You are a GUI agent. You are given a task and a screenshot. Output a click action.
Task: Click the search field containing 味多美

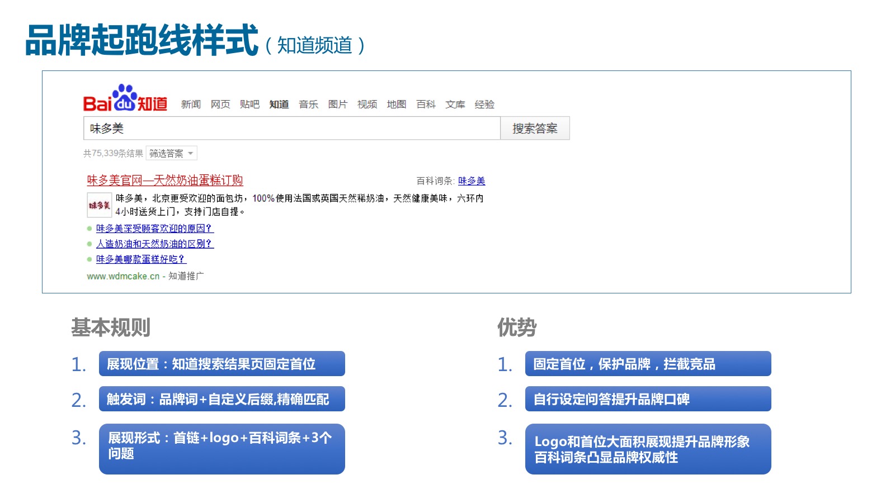coord(291,129)
